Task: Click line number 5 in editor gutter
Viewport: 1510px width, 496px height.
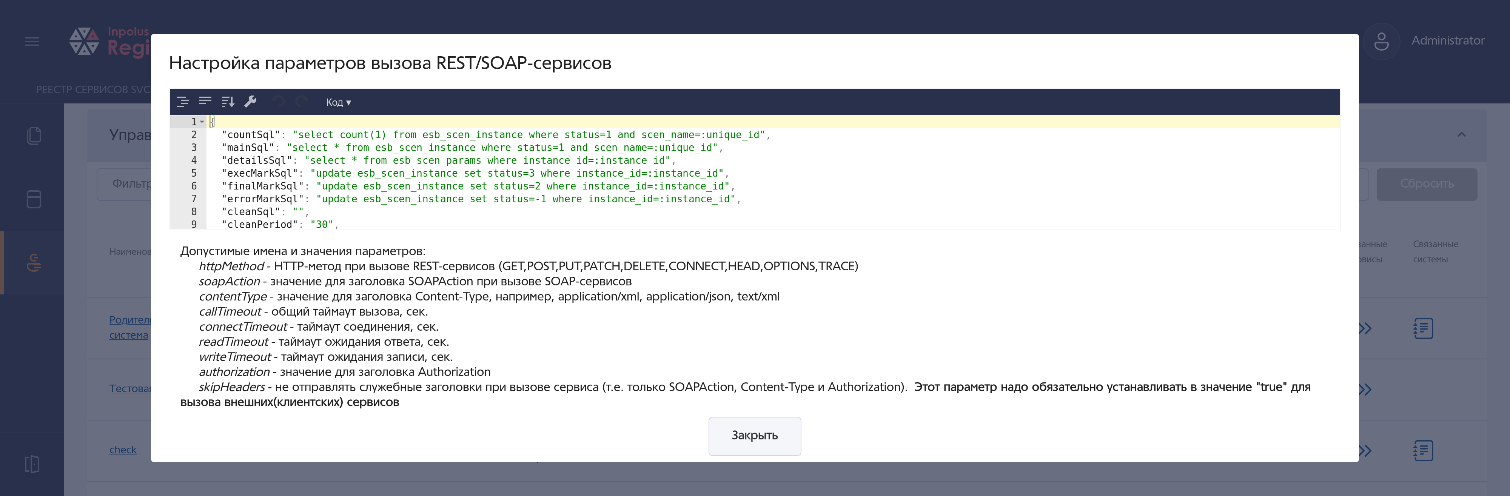Action: click(x=193, y=174)
